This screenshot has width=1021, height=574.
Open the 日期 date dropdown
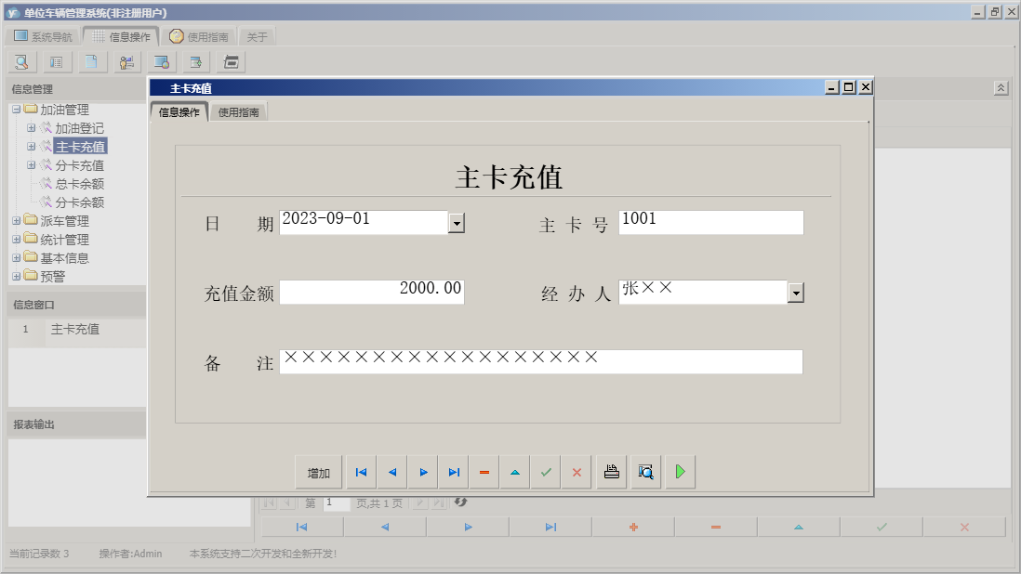coord(457,222)
